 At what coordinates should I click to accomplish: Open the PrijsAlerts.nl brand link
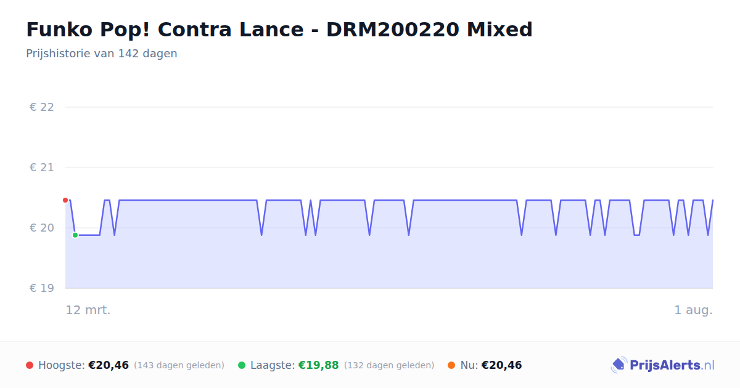pos(662,365)
